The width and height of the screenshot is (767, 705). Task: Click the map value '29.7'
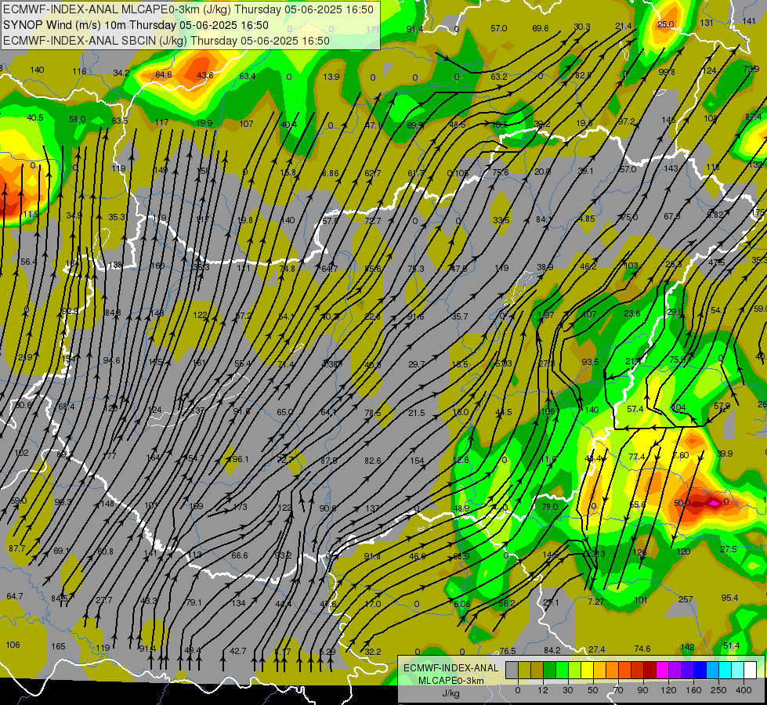pos(416,364)
